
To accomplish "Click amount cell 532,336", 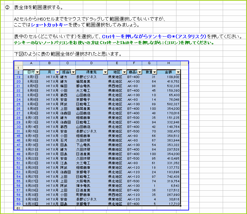I will [x=169, y=86].
